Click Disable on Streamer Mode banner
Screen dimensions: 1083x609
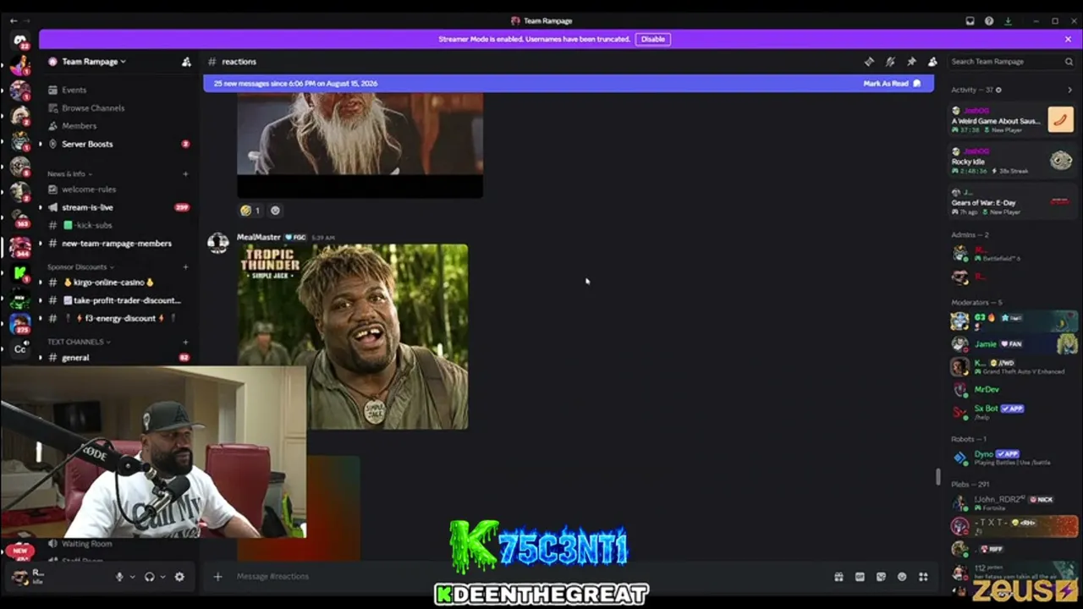pos(653,39)
